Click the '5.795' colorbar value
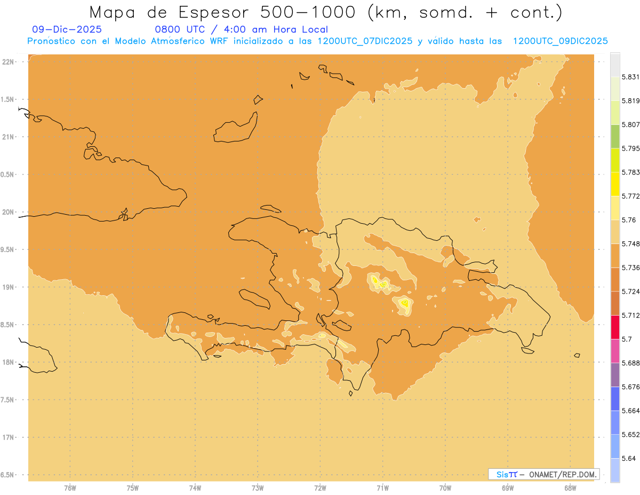 630,149
